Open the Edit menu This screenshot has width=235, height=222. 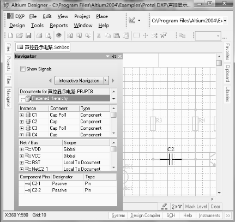tap(47, 16)
